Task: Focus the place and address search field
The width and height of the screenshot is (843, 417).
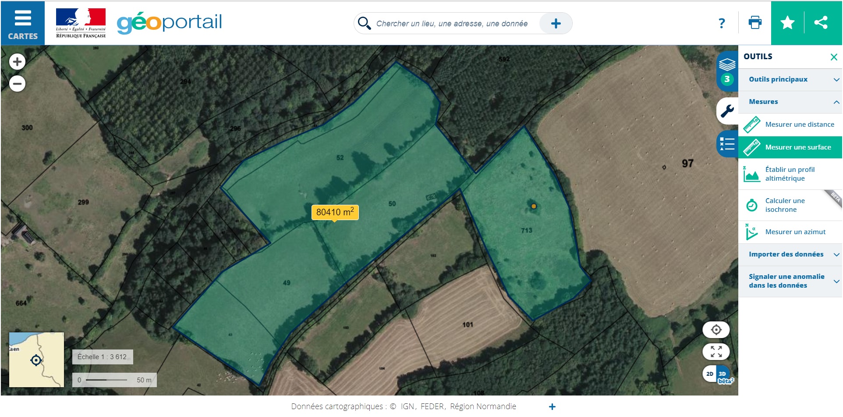Action: pyautogui.click(x=452, y=24)
